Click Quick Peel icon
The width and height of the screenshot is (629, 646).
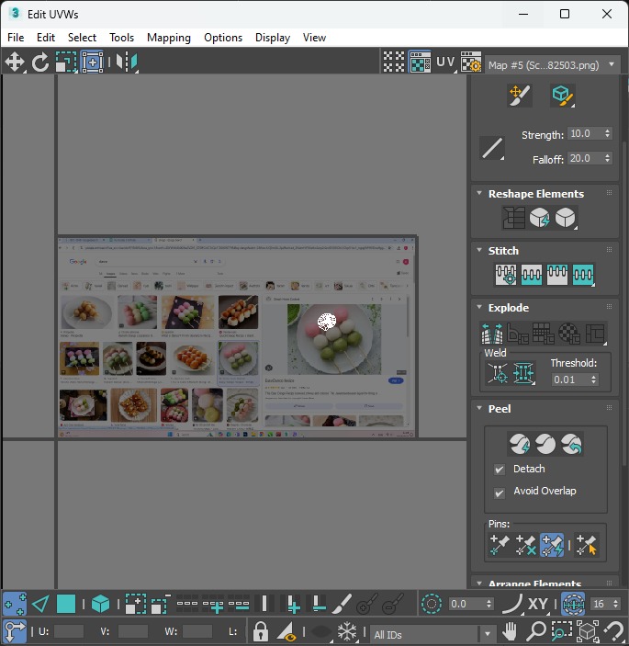click(x=520, y=444)
